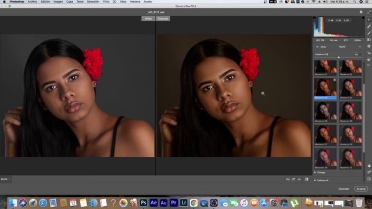Image resolution: width=372 pixels, height=209 pixels.
Task: Open Finder from the Dock
Action: (13, 203)
